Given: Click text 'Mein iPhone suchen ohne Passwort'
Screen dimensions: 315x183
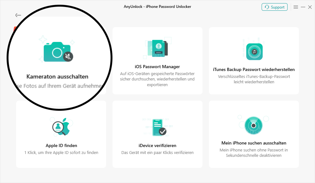Looking at the screenshot, I should coord(251,150).
